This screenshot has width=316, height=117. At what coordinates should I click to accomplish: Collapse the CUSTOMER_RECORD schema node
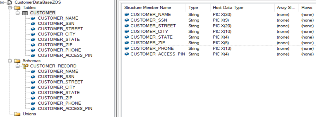pyautogui.click(x=17, y=66)
